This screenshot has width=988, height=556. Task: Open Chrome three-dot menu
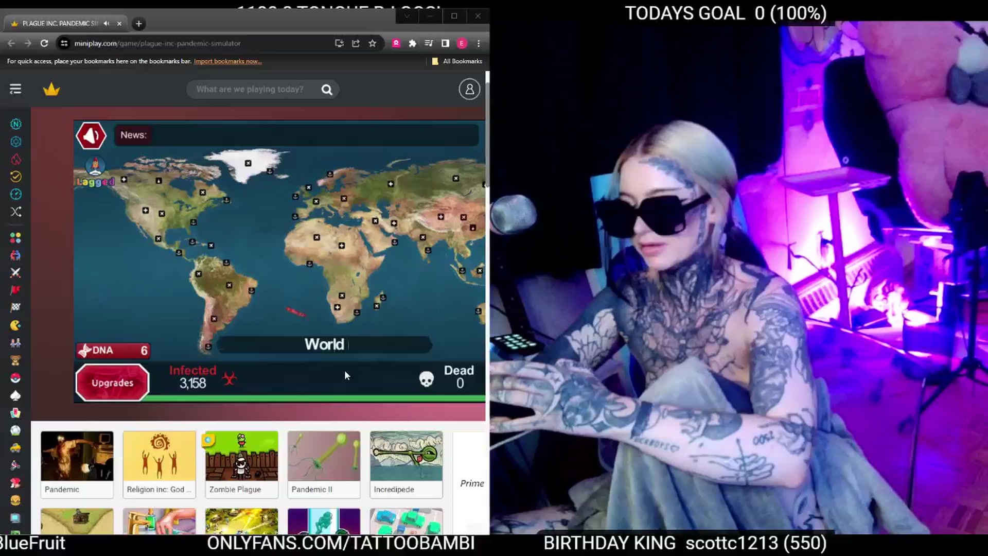pyautogui.click(x=479, y=43)
